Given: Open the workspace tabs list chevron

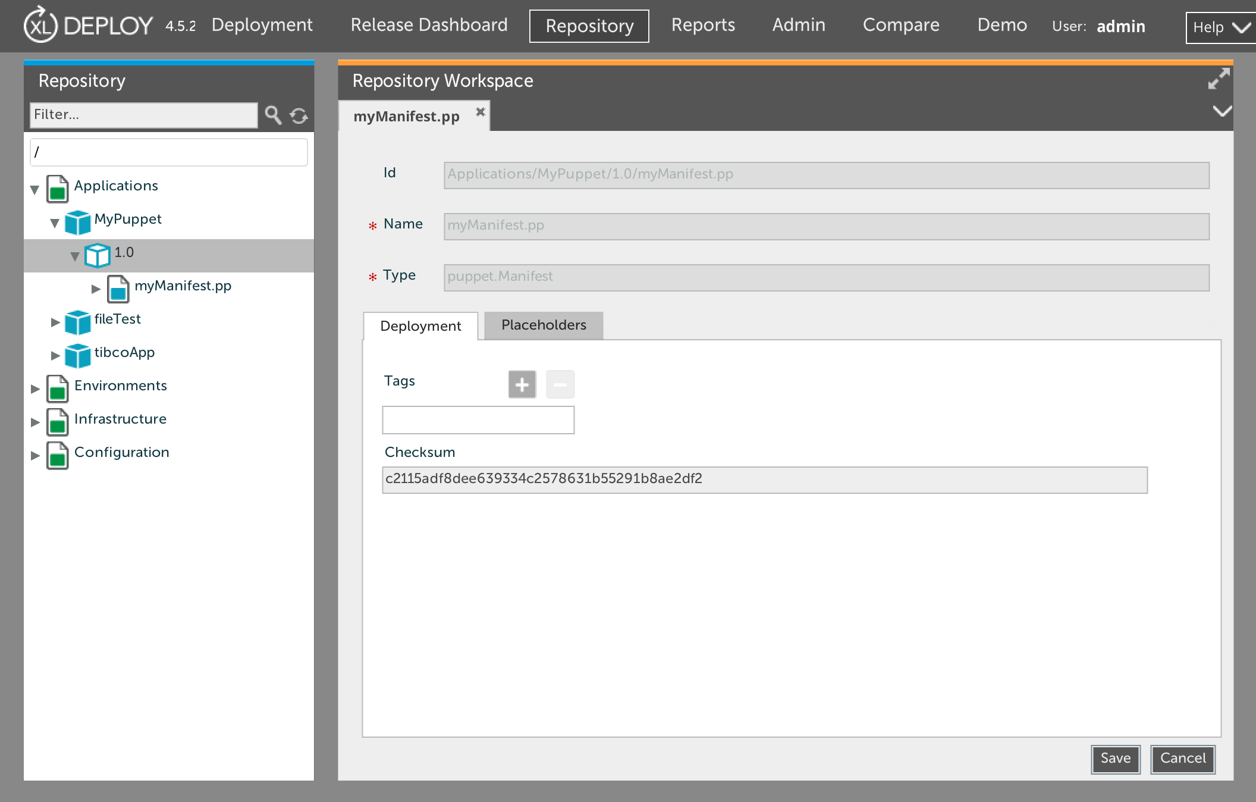Looking at the screenshot, I should point(1222,111).
